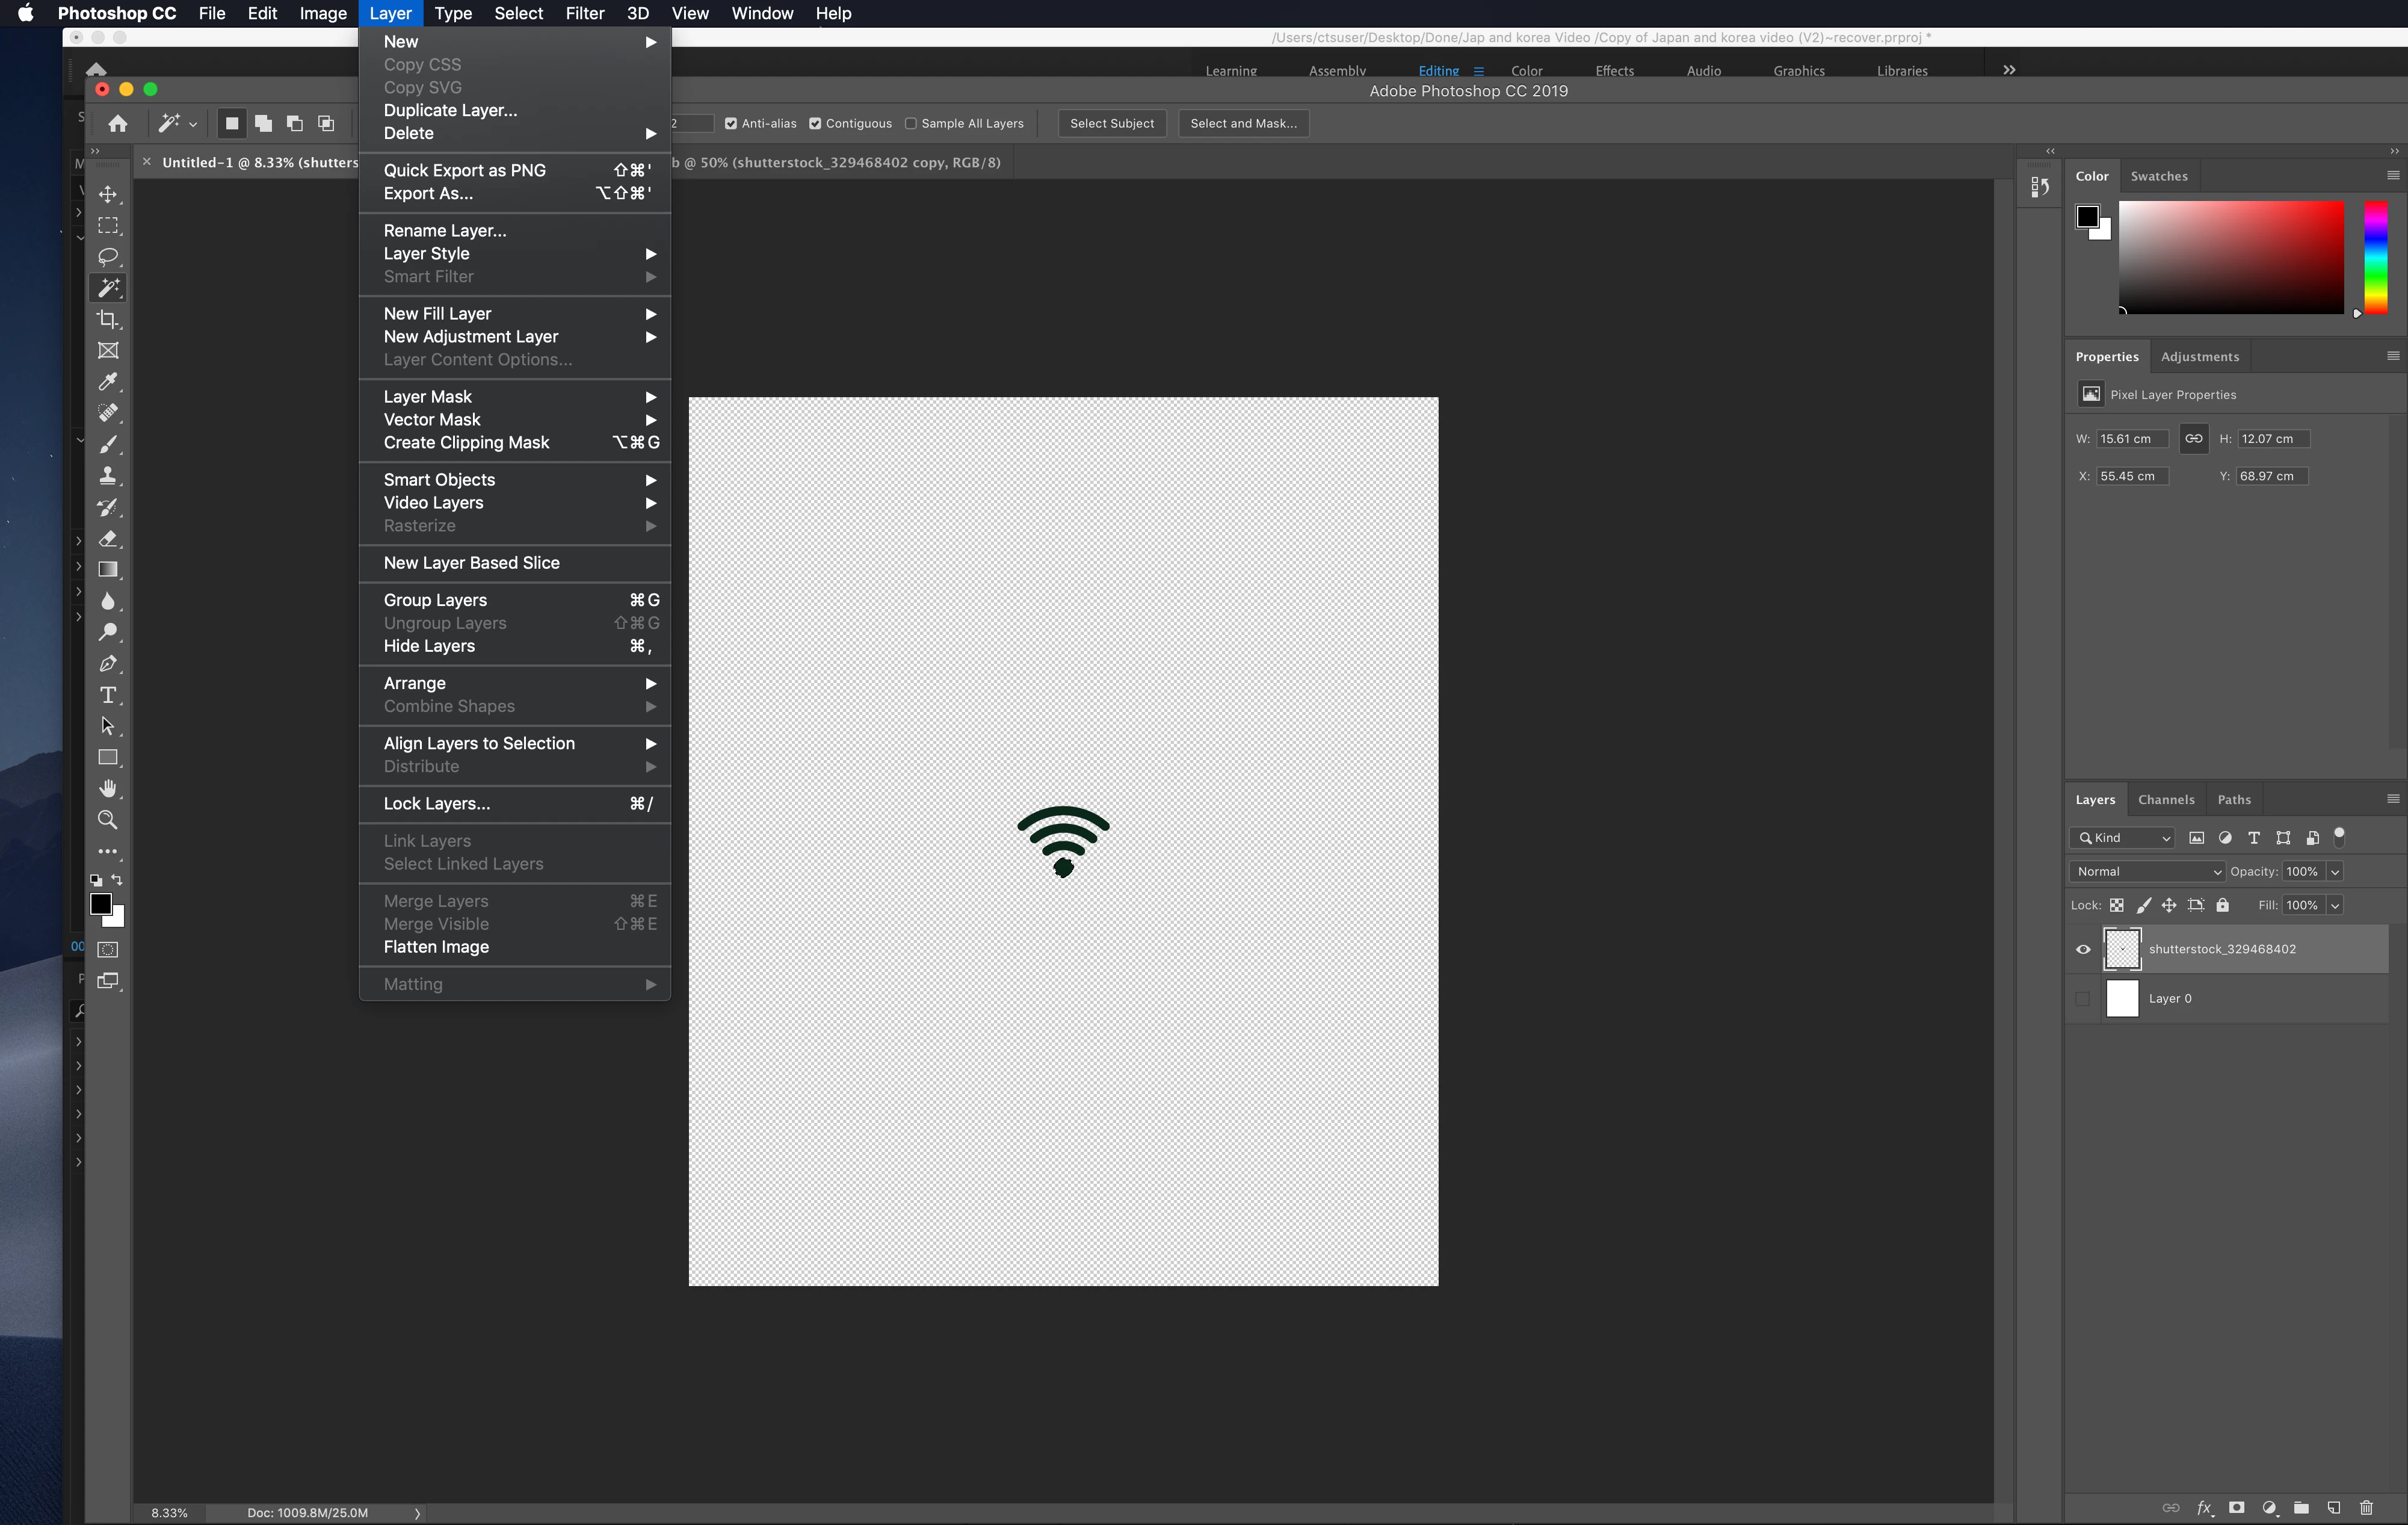Click the Select Subject button

(1111, 124)
